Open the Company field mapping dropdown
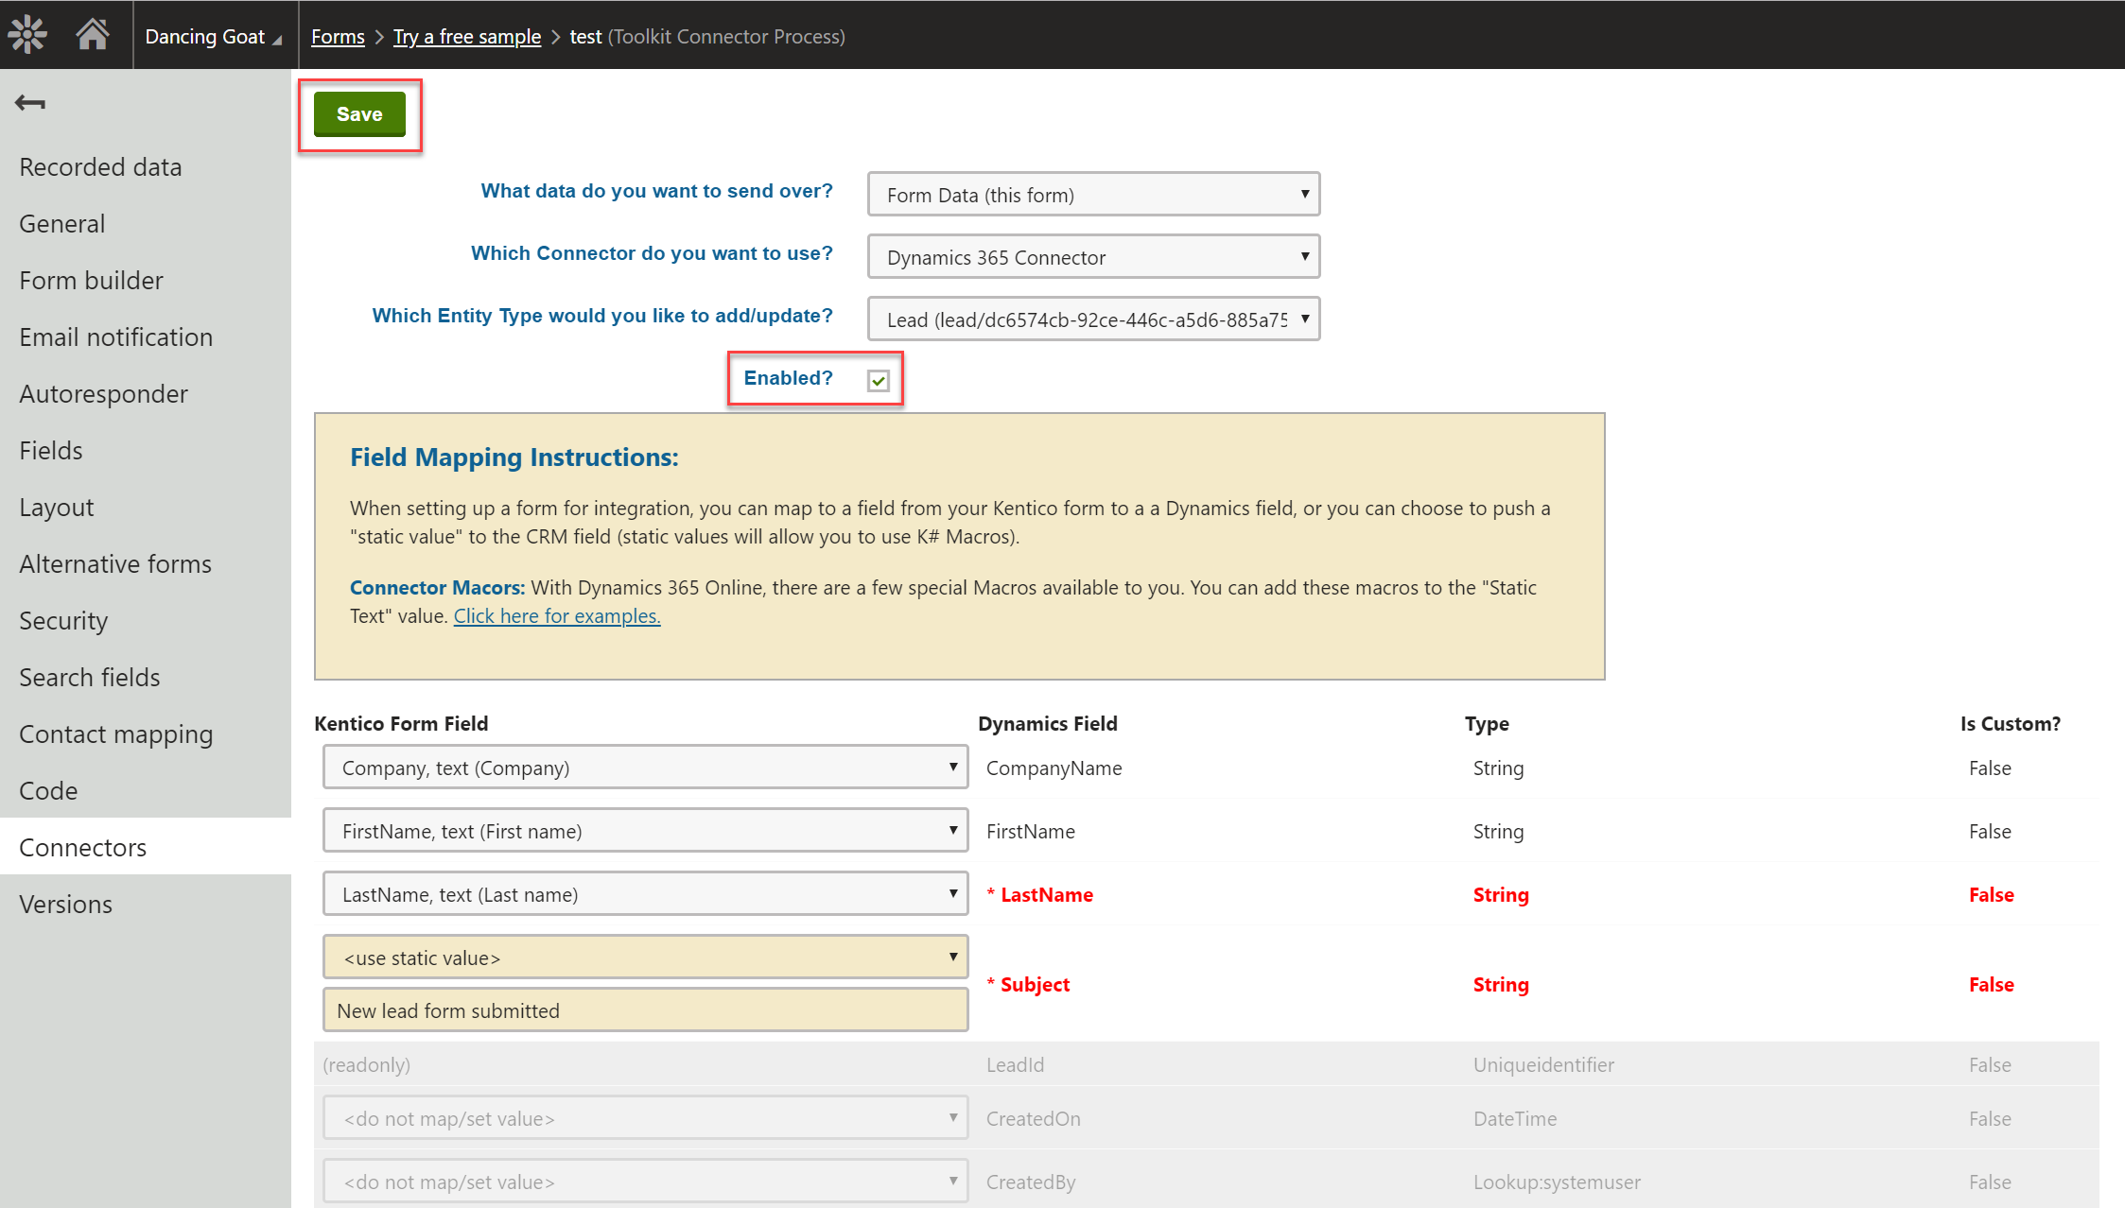 645,767
